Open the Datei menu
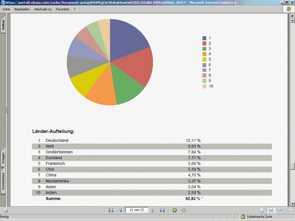295x221 pixels. click(6, 9)
